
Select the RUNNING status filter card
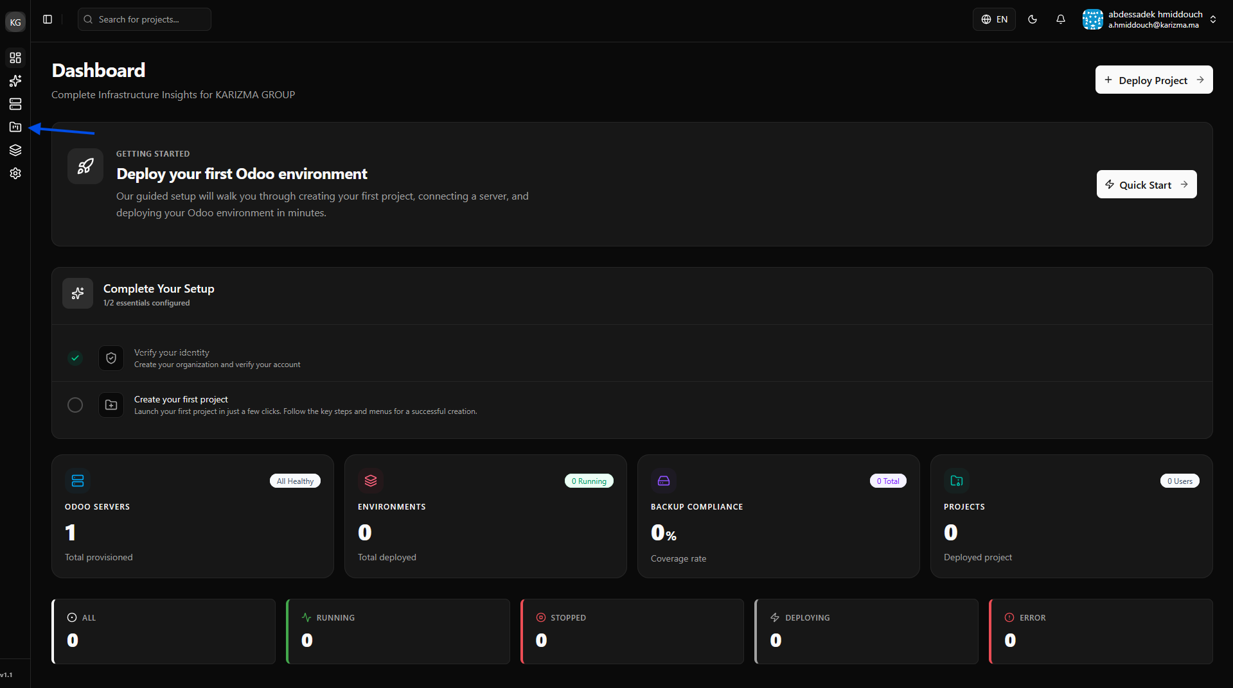(x=398, y=632)
